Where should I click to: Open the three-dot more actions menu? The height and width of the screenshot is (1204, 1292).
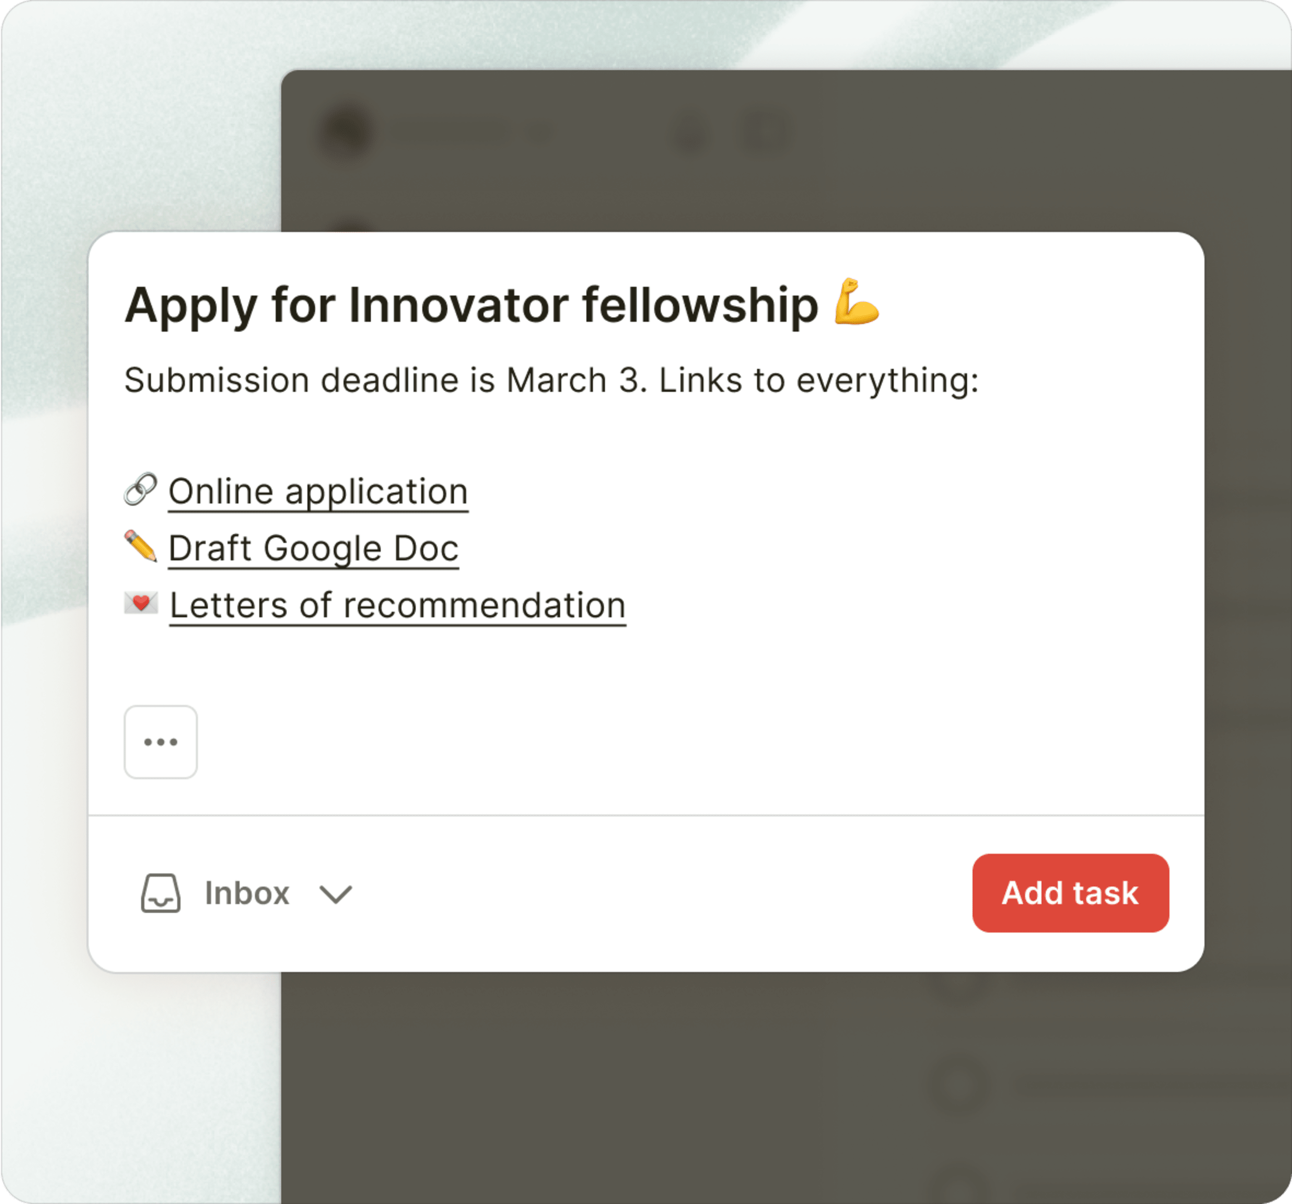(161, 742)
